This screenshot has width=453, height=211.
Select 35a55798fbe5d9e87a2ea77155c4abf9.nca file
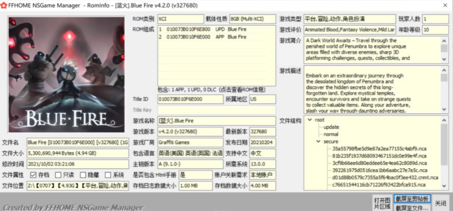(379, 149)
